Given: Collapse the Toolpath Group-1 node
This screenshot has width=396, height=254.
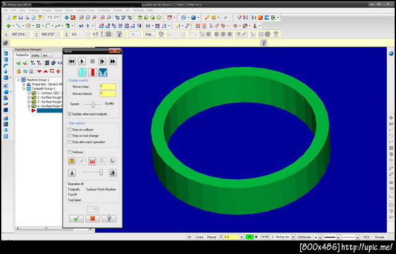Looking at the screenshot, I should click(24, 89).
